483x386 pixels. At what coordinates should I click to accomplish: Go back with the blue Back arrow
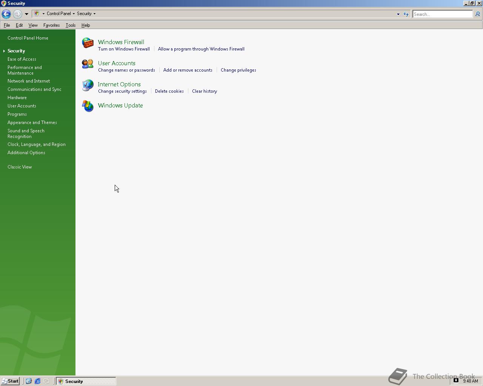[6, 14]
